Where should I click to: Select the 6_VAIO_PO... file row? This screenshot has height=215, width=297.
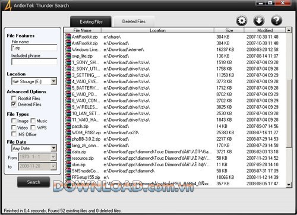[x=175, y=94]
